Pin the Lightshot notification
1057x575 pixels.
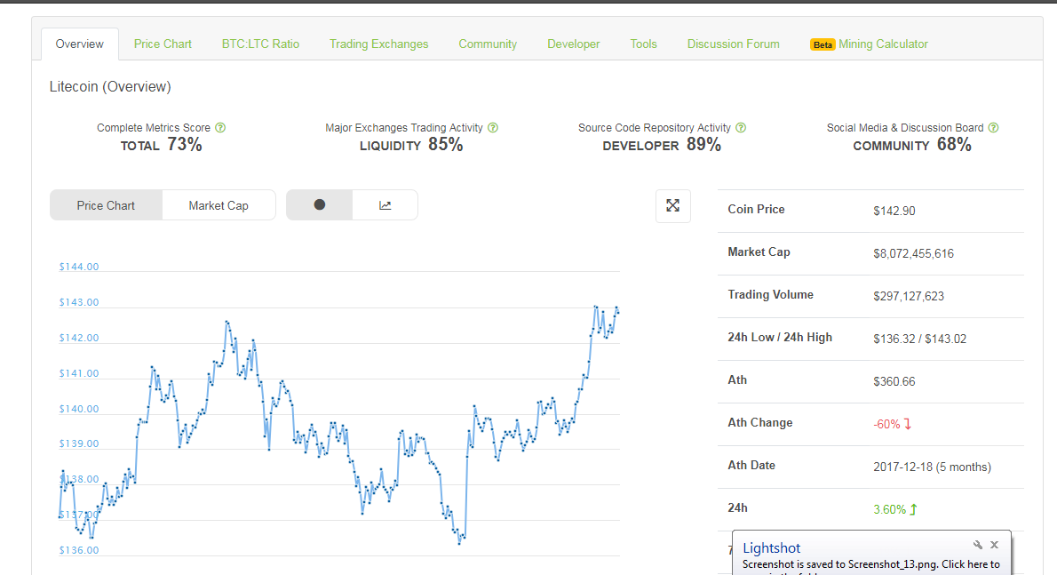[977, 545]
